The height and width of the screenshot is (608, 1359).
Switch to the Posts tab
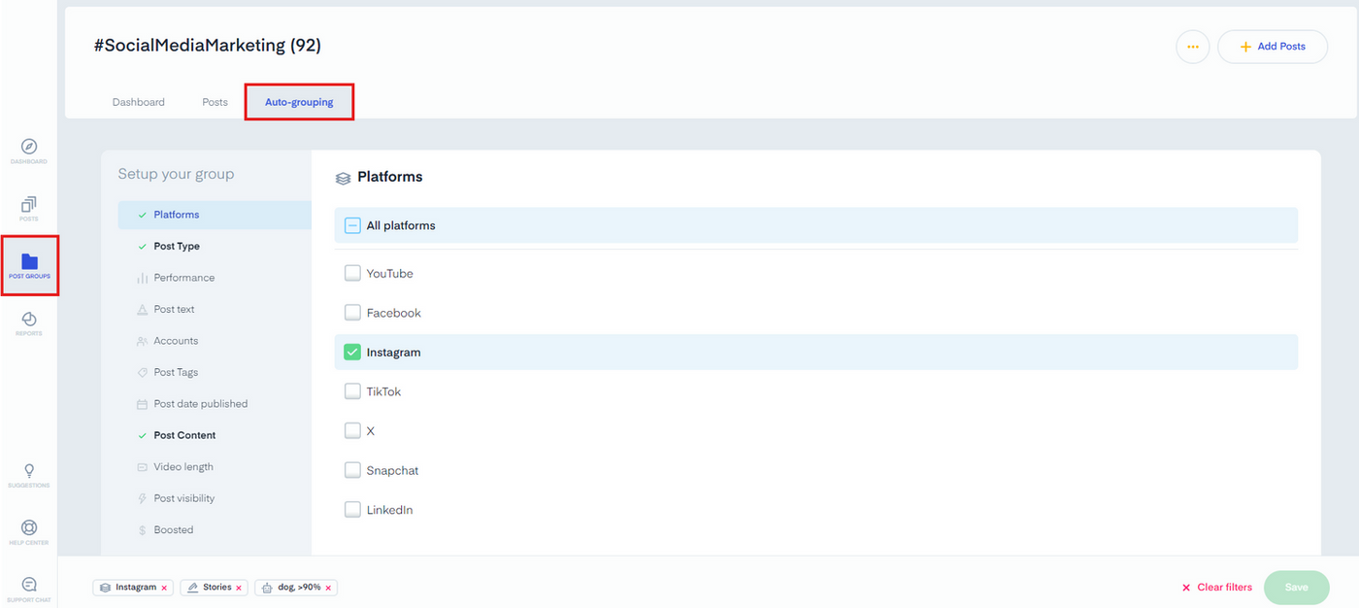215,102
